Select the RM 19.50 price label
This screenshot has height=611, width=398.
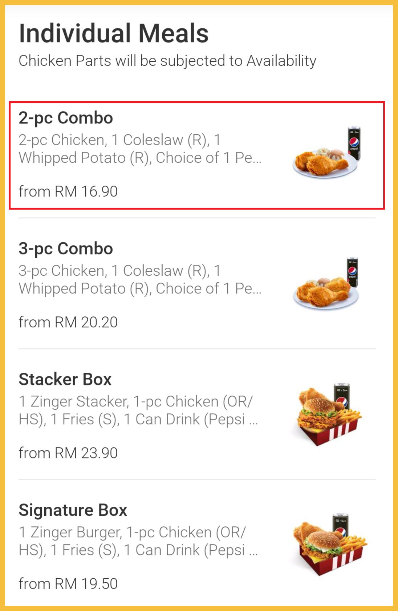pyautogui.click(x=68, y=584)
